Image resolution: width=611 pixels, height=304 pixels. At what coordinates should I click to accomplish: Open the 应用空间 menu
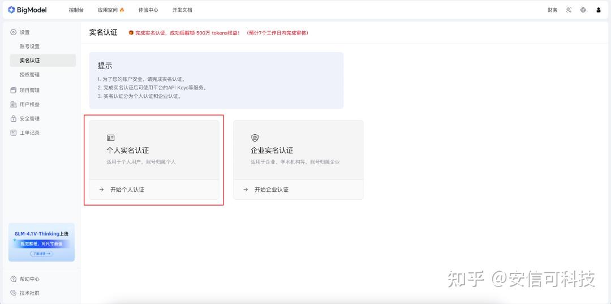(x=108, y=10)
